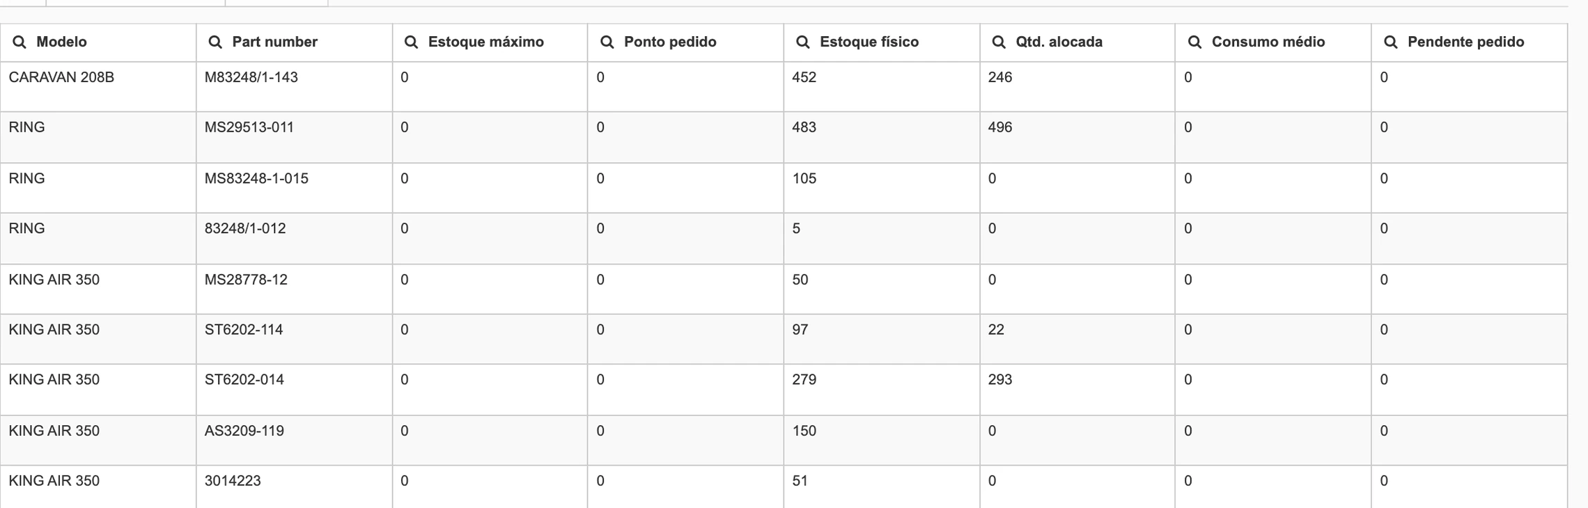The height and width of the screenshot is (508, 1588).
Task: Click the Part number column header text
Action: click(x=274, y=42)
